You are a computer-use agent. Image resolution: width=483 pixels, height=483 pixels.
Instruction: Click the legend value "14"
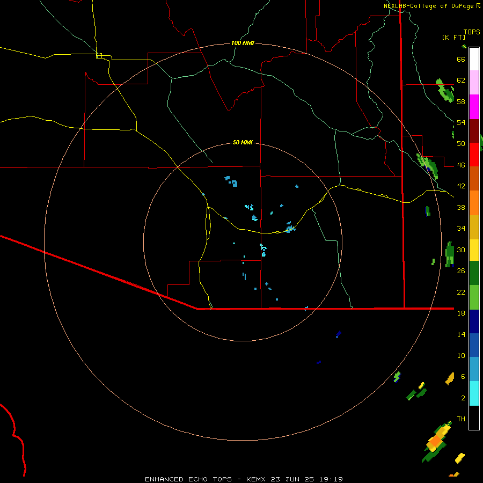tap(461, 334)
